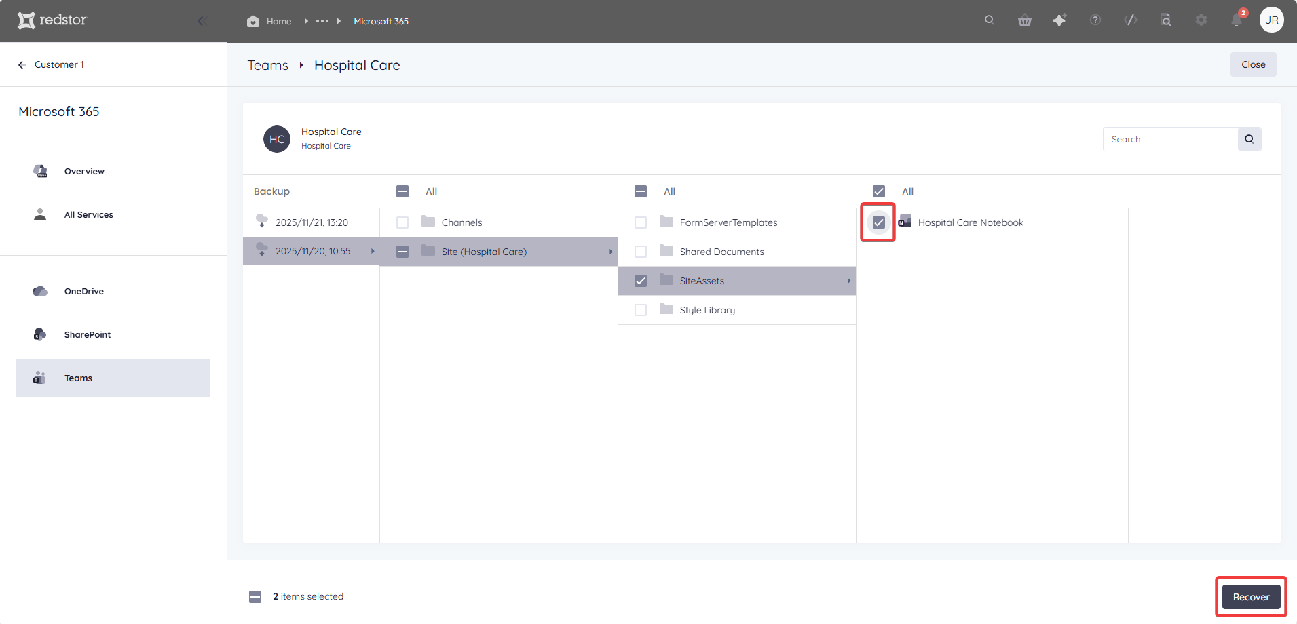Click the search button beside Search field
This screenshot has width=1297, height=624.
pos(1249,139)
